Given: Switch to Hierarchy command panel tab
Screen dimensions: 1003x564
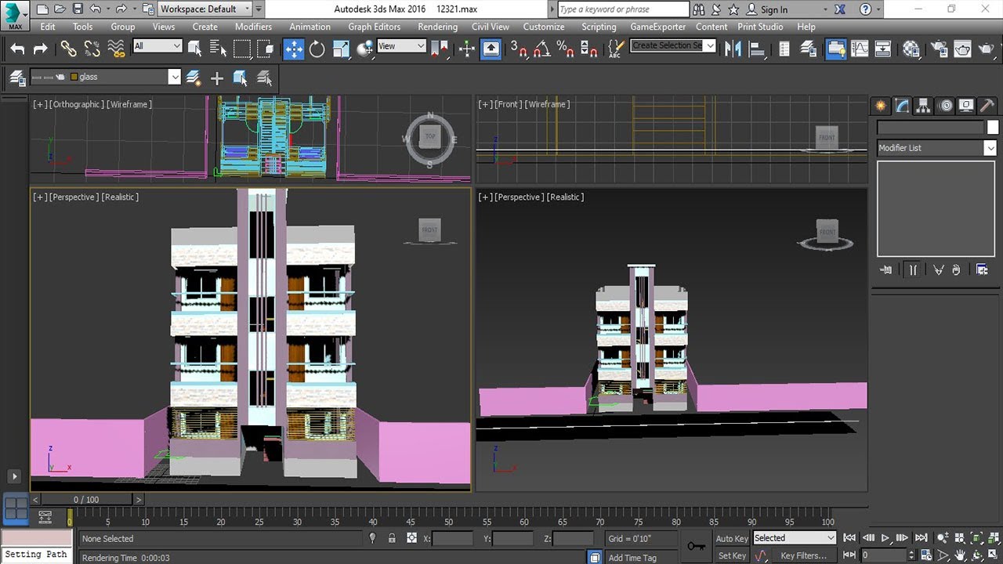Looking at the screenshot, I should tap(924, 106).
